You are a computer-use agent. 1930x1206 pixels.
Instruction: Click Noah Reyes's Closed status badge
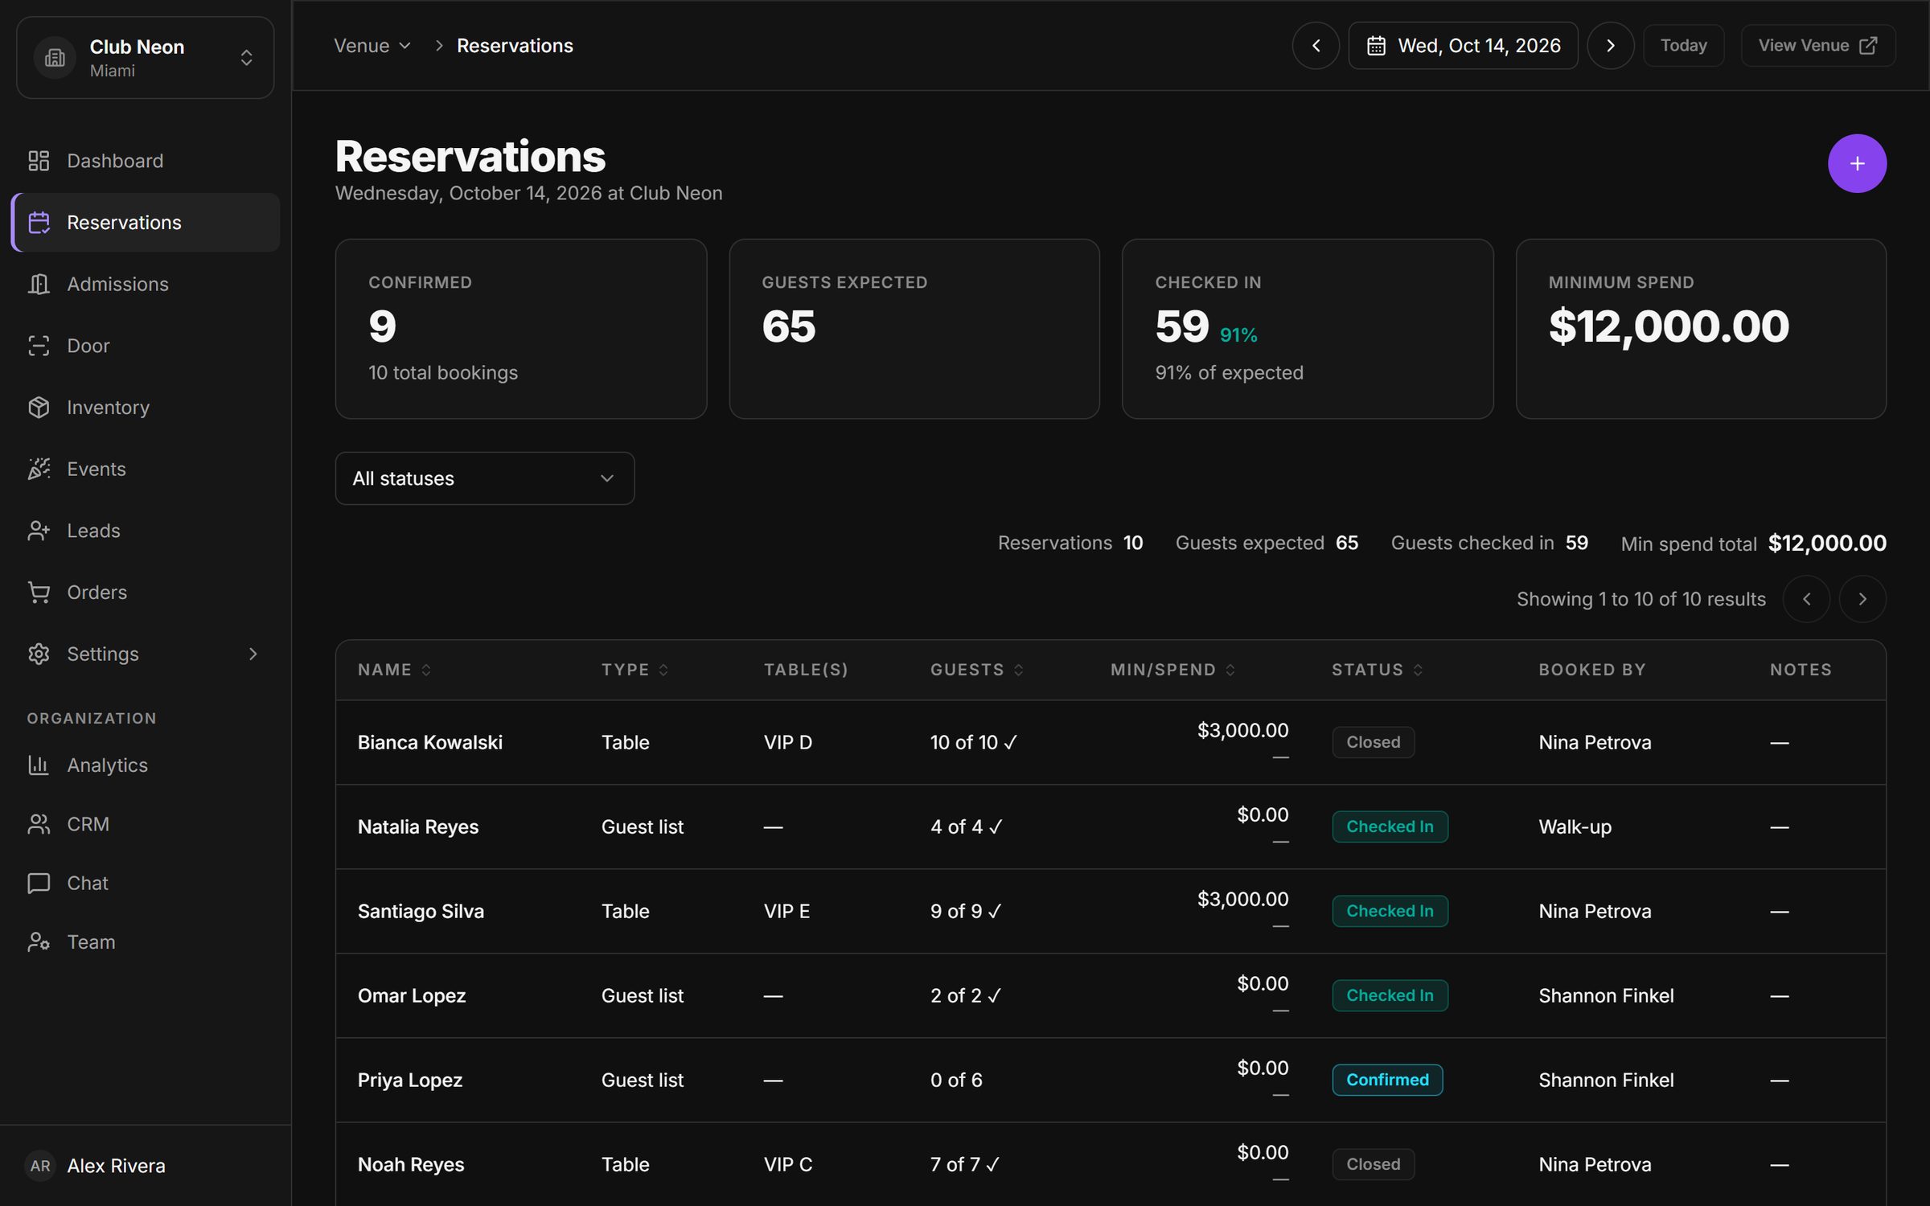coord(1373,1164)
